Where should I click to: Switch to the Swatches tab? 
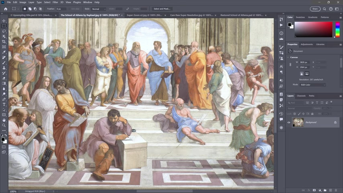[300, 17]
